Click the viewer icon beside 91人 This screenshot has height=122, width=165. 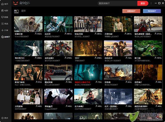[x=37, y=82]
